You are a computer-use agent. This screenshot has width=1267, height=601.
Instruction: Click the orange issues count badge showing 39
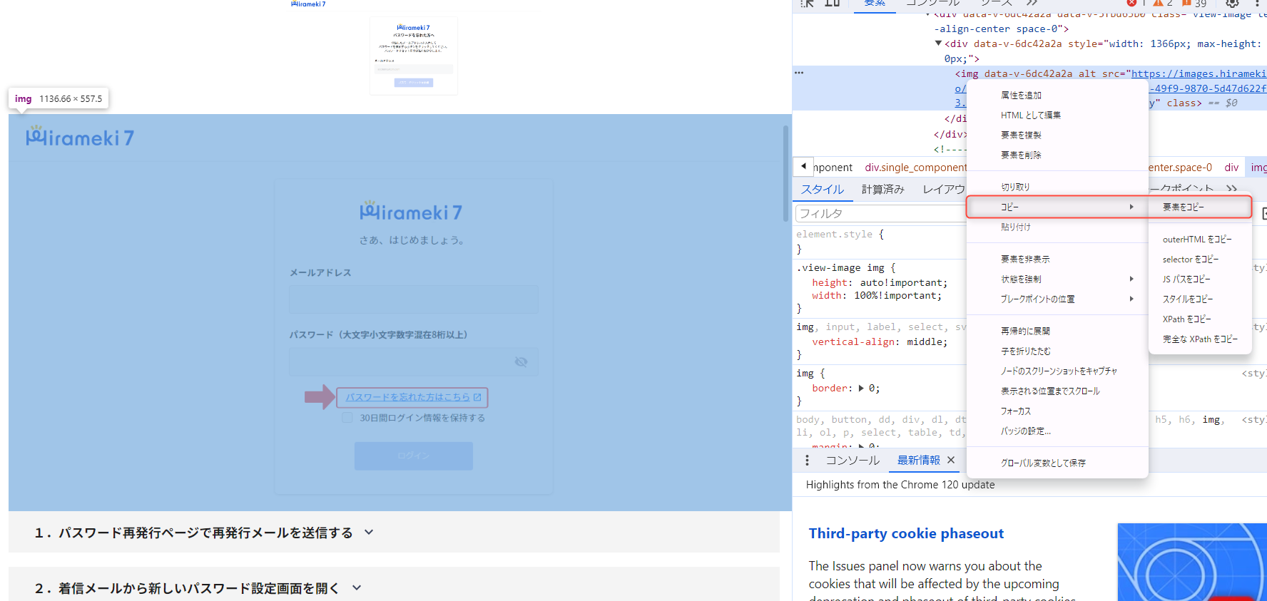tap(1193, 3)
